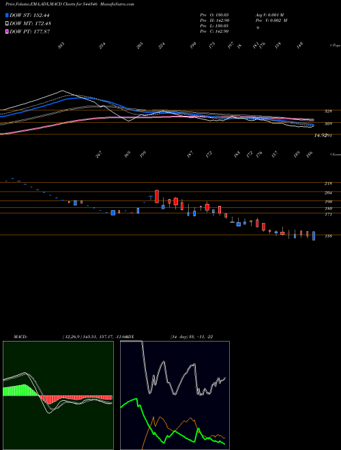Click the 'Avg V: 0.001 M' value
The image size is (341, 450).
(269, 14)
